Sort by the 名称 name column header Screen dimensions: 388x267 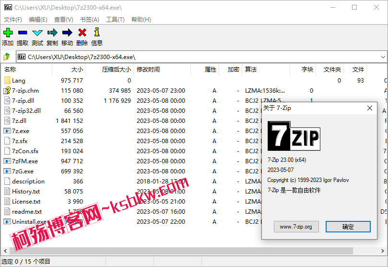pos(26,70)
